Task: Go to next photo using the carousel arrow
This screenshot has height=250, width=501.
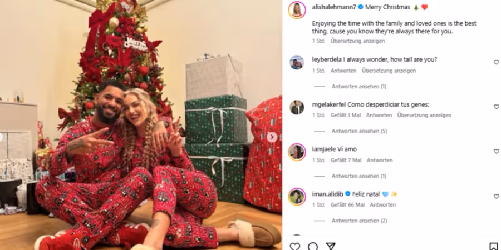Action: click(x=272, y=137)
